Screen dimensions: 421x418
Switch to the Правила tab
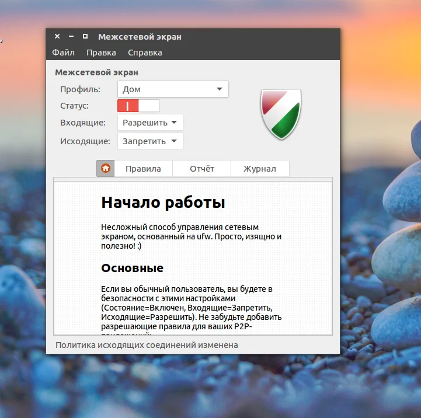click(143, 169)
